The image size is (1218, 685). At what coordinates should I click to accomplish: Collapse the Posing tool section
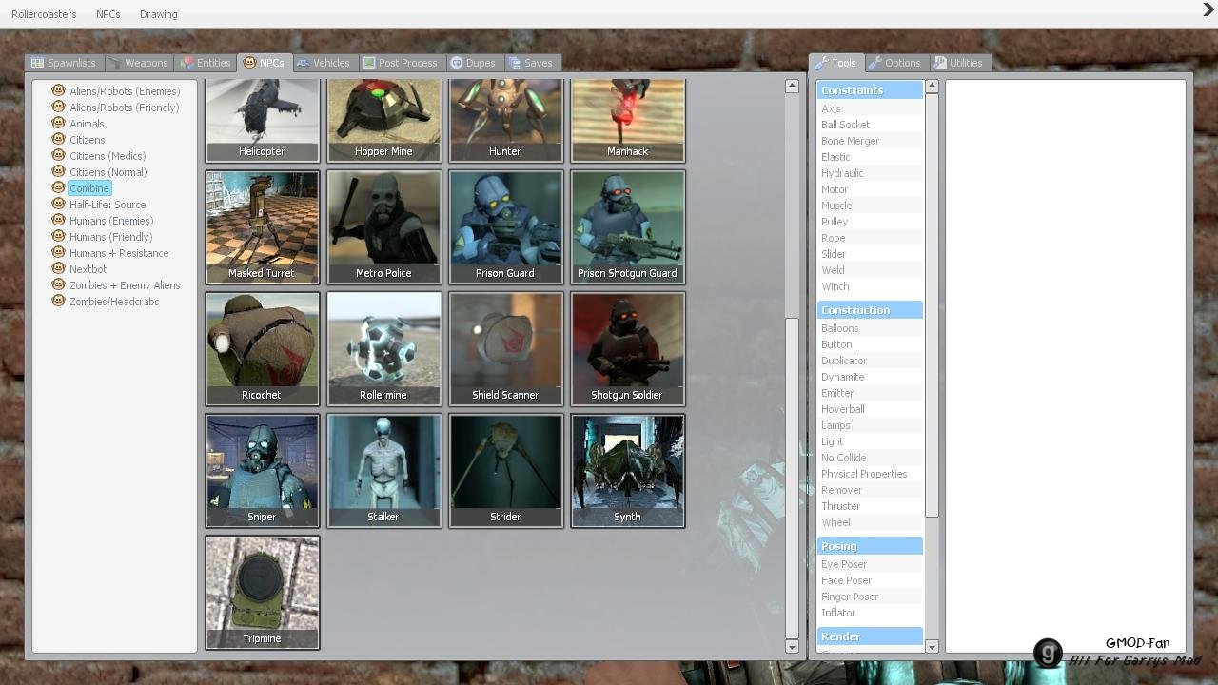[x=870, y=546]
